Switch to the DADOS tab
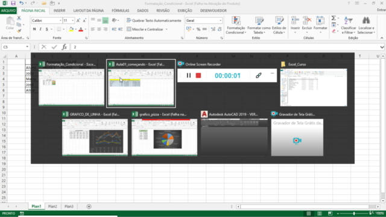Image resolution: width=386 pixels, height=217 pixels. click(143, 11)
